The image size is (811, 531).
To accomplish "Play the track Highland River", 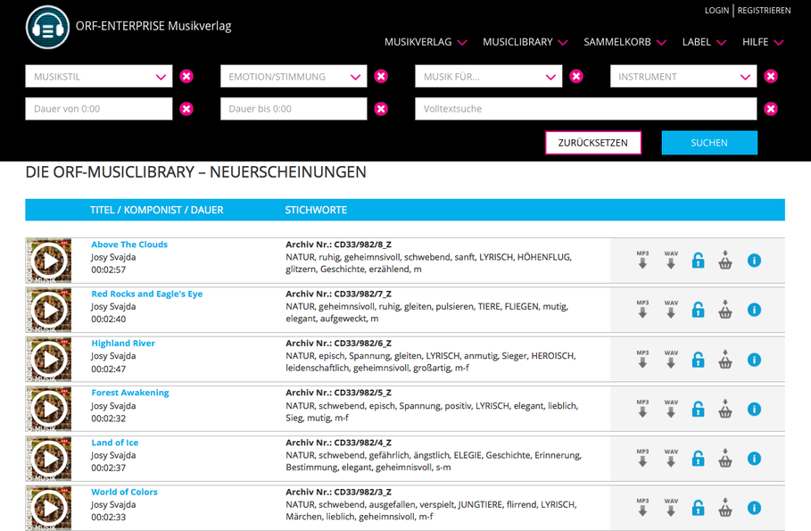I will 49,360.
